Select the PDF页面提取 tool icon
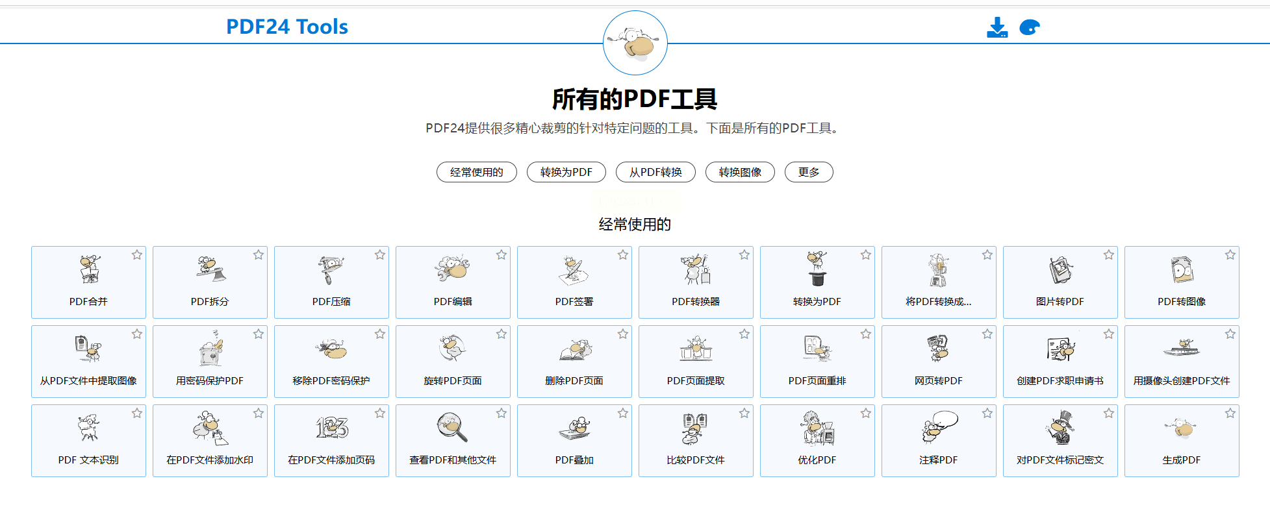Screen dimensions: 1270x505 696,349
